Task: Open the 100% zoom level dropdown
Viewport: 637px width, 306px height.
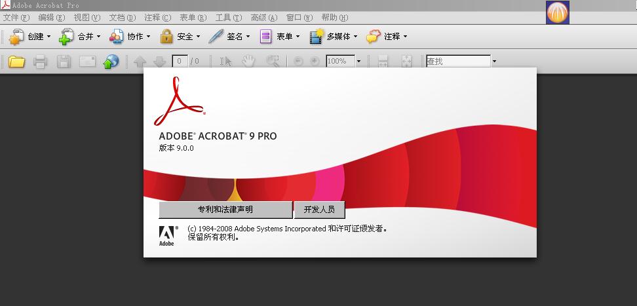Action: tap(358, 62)
